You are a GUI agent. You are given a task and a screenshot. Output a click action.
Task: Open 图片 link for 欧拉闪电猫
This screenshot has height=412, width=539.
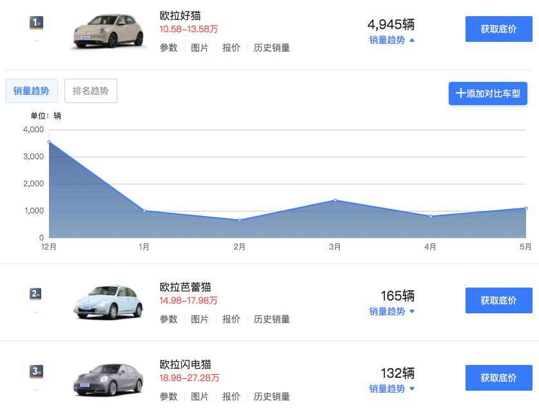200,397
